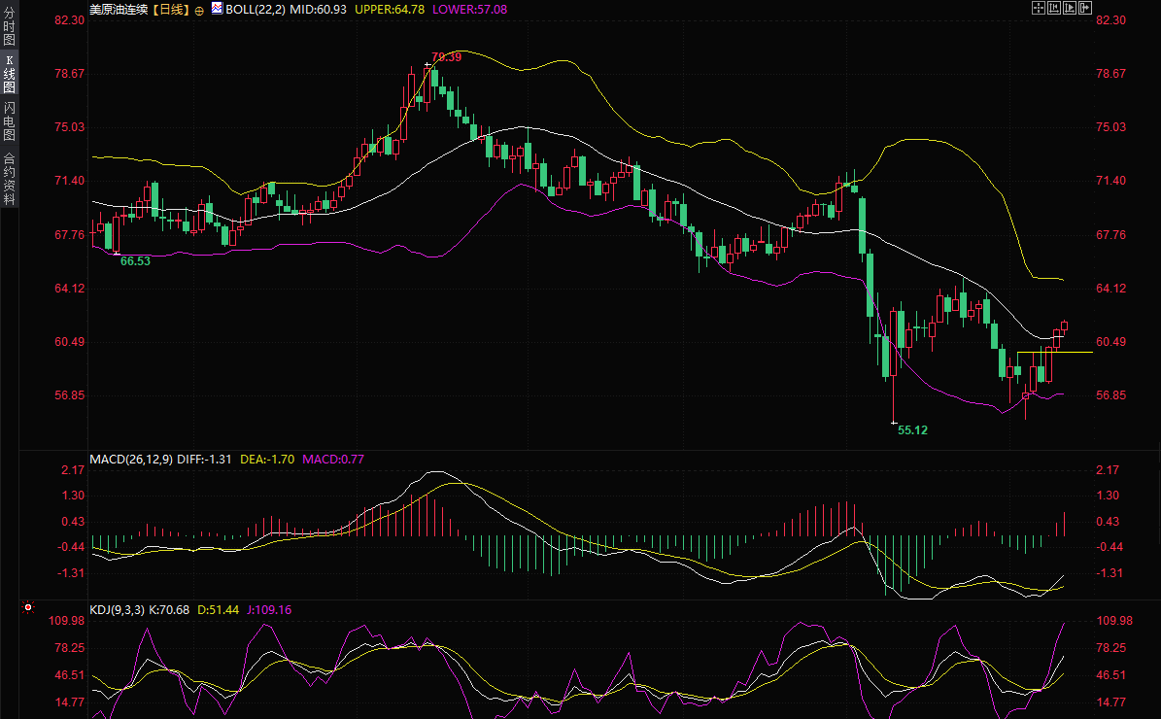This screenshot has width=1161, height=719.
Task: Click left axis price label 75.03
Action: point(70,127)
